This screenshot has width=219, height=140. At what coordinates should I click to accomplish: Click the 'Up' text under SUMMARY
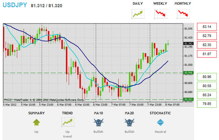point(36,132)
